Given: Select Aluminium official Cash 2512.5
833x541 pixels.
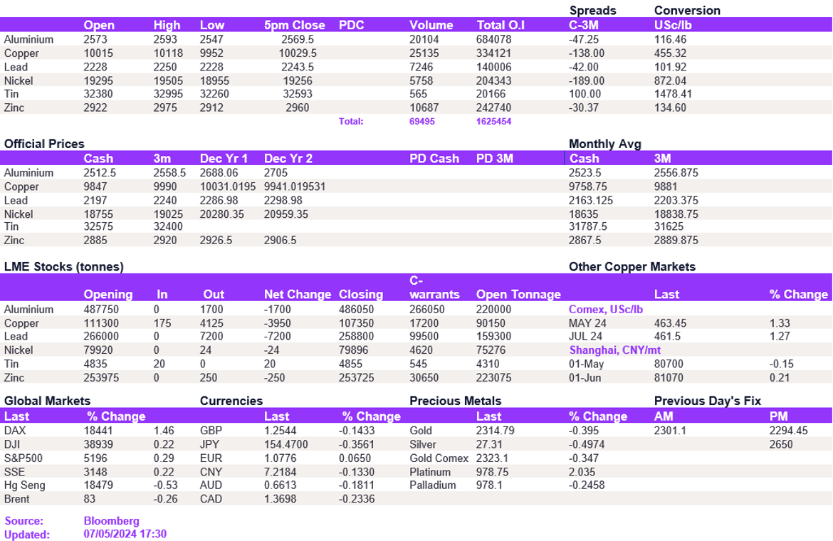Looking at the screenshot, I should (100, 173).
